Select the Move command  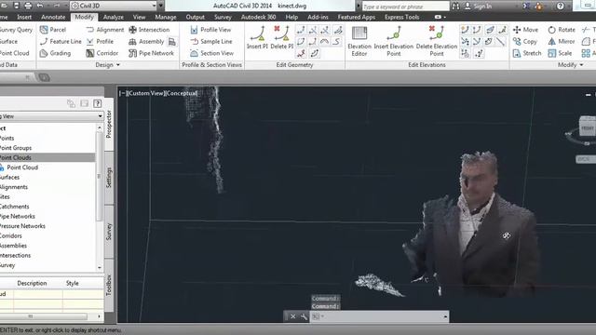pyautogui.click(x=525, y=30)
